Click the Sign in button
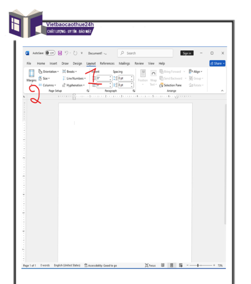 click(187, 53)
